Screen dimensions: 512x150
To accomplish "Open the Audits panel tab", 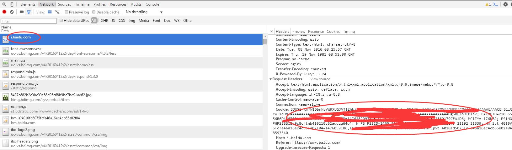I will 136,4.
